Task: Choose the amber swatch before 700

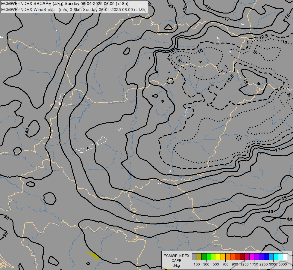Action: [x=223, y=257]
